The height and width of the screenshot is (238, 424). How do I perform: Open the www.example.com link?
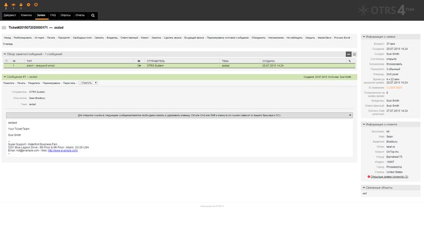click(x=63, y=151)
